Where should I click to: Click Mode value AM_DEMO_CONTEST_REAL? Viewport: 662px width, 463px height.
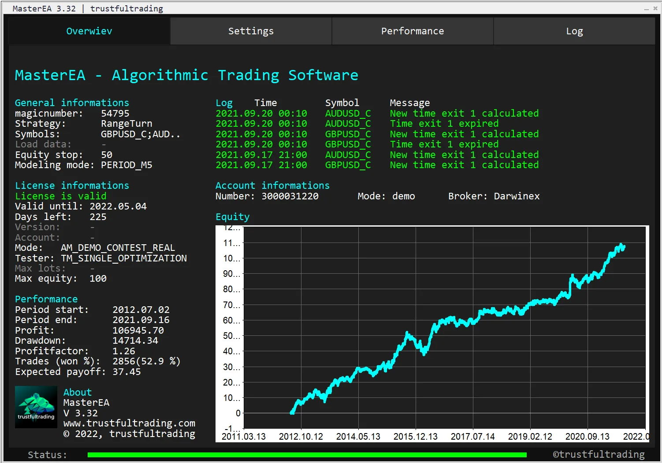(118, 248)
